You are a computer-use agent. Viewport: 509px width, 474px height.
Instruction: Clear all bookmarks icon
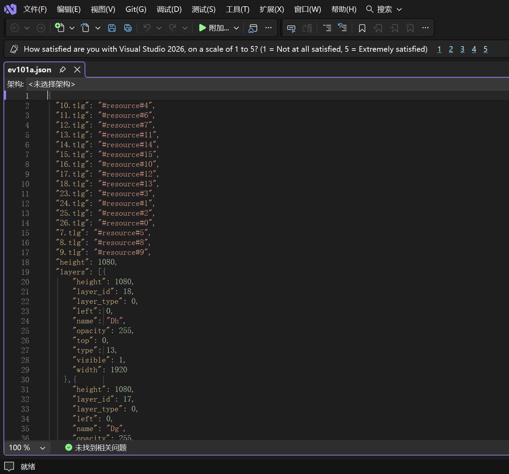(410, 28)
